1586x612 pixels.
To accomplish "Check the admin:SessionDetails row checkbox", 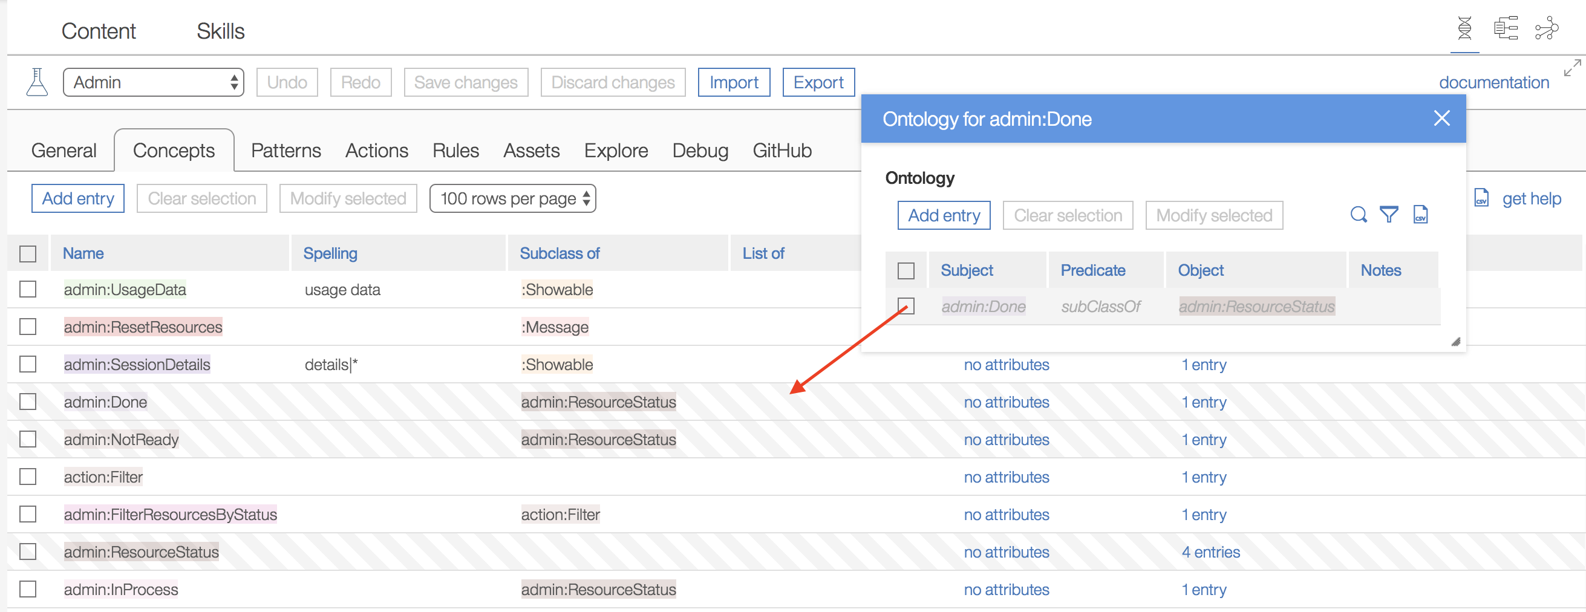I will point(28,365).
